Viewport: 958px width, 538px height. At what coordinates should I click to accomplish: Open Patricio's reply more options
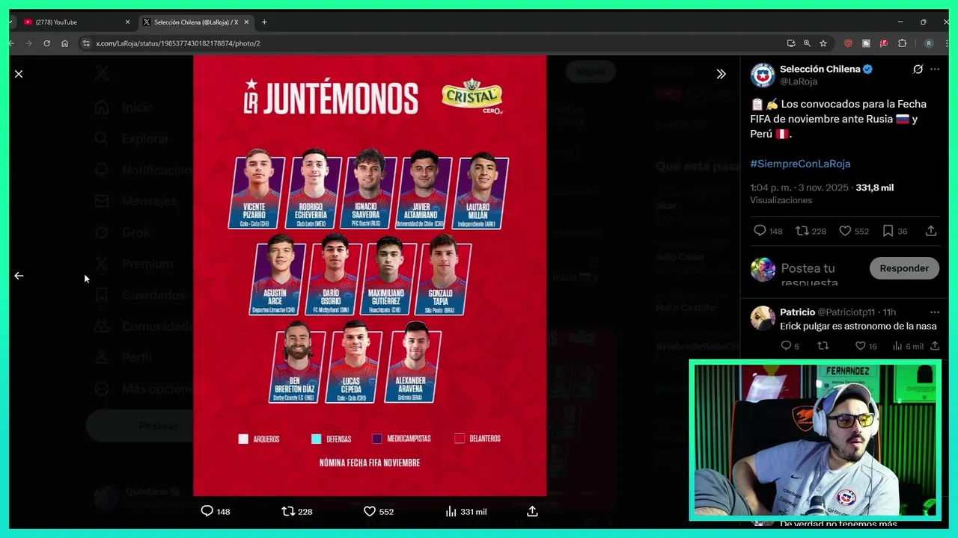935,312
